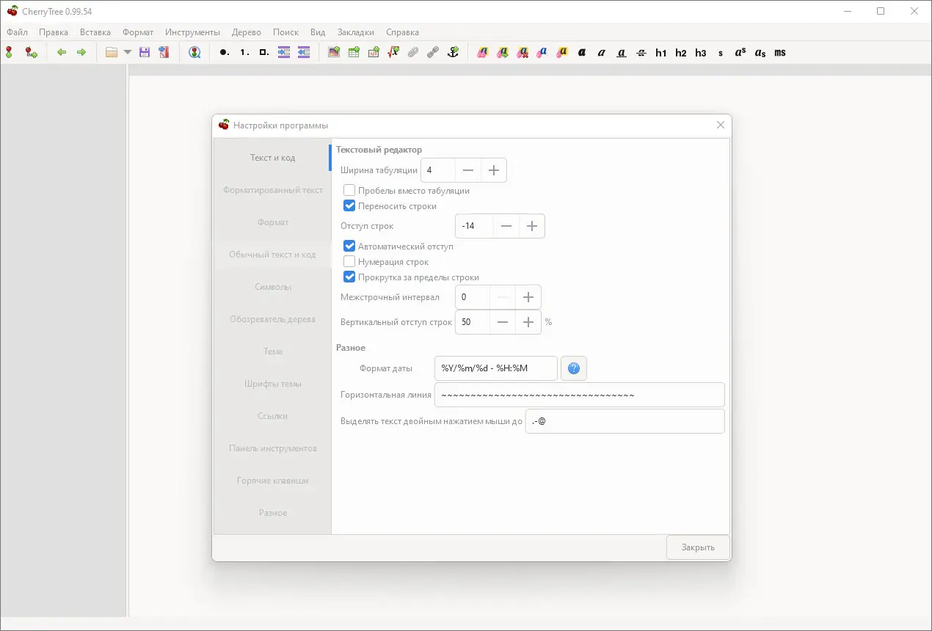Click the Горизонтальная линия text field

(x=580, y=395)
